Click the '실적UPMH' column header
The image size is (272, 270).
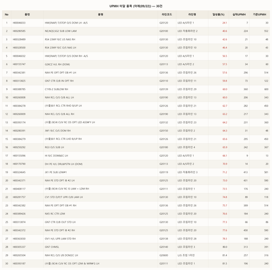pos(239,15)
